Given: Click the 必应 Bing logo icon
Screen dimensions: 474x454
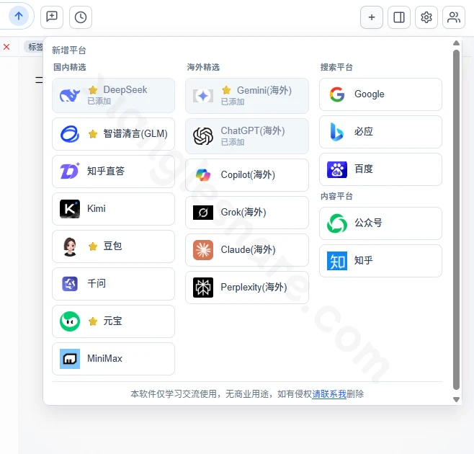Looking at the screenshot, I should point(337,132).
